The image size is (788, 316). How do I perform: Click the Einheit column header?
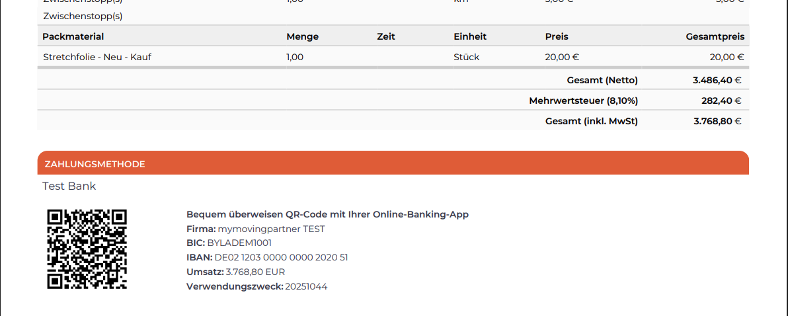point(470,36)
